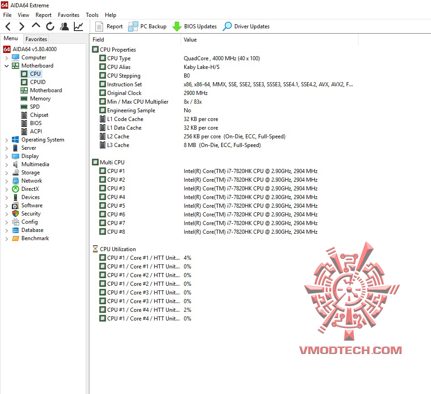Screen dimensions: 431x394
Task: Expand the Server tree node
Action: [x=6, y=148]
